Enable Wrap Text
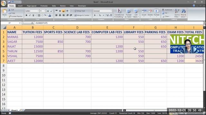Screen dimensions: 206x115 pos(80,11)
